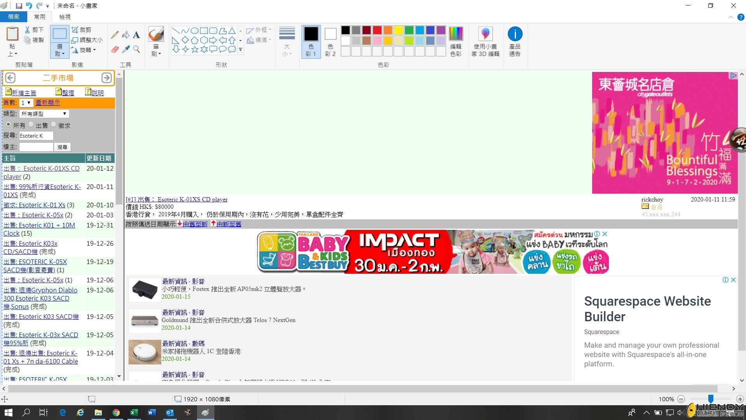The height and width of the screenshot is (420, 746).
Task: Choose the curve shape
Action: point(185,31)
